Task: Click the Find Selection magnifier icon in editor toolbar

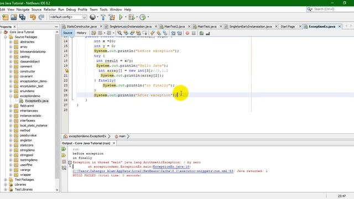Action: pos(119,33)
